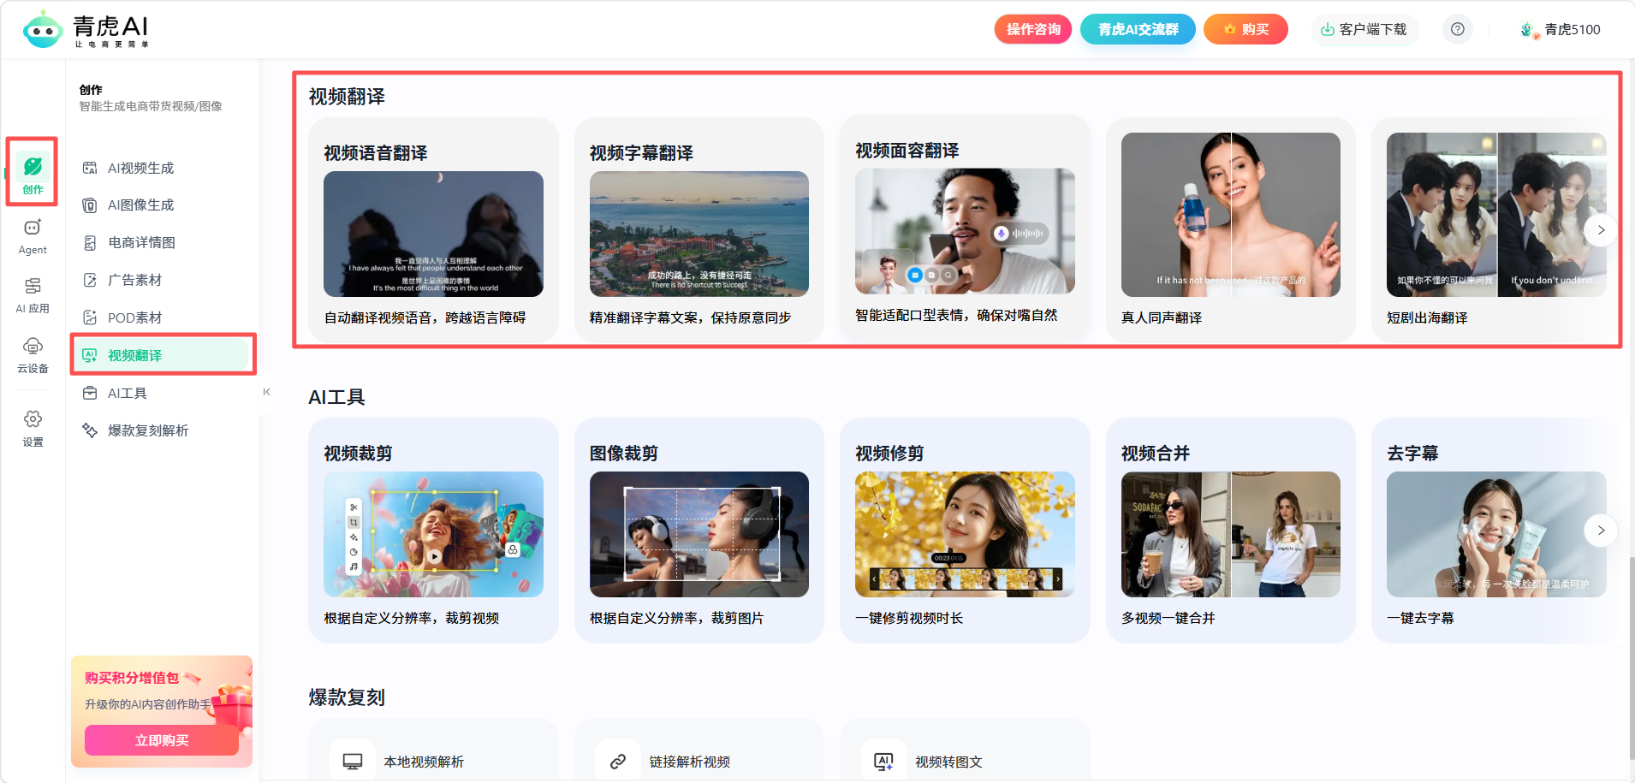
Task: Open 爆款复刻解析 menu item
Action: [x=161, y=430]
